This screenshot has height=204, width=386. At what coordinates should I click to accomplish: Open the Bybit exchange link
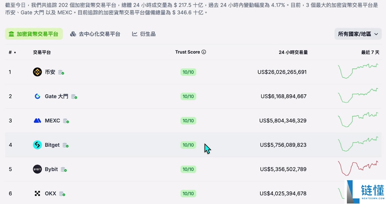tap(51, 169)
